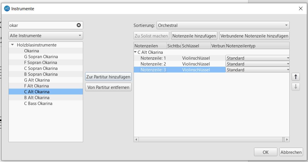The image size is (308, 162).
Task: Click Notenzeile hinzufügen button
Action: coord(194,36)
